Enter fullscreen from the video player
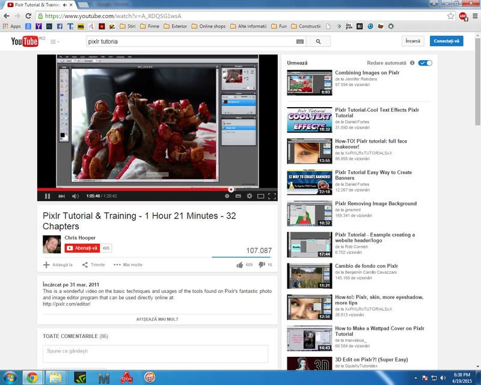The height and width of the screenshot is (385, 481). tap(272, 196)
